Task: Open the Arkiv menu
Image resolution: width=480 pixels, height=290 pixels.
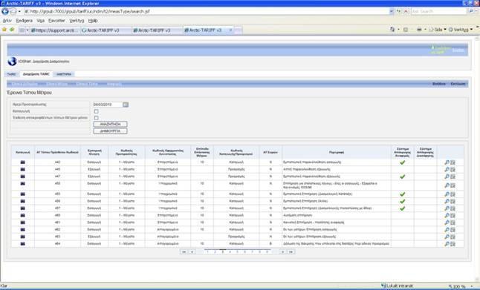Action: pos(7,21)
